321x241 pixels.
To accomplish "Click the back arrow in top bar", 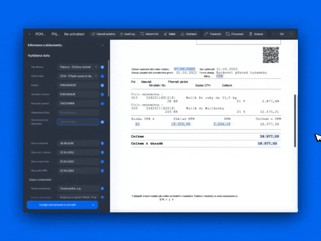I will click(29, 34).
